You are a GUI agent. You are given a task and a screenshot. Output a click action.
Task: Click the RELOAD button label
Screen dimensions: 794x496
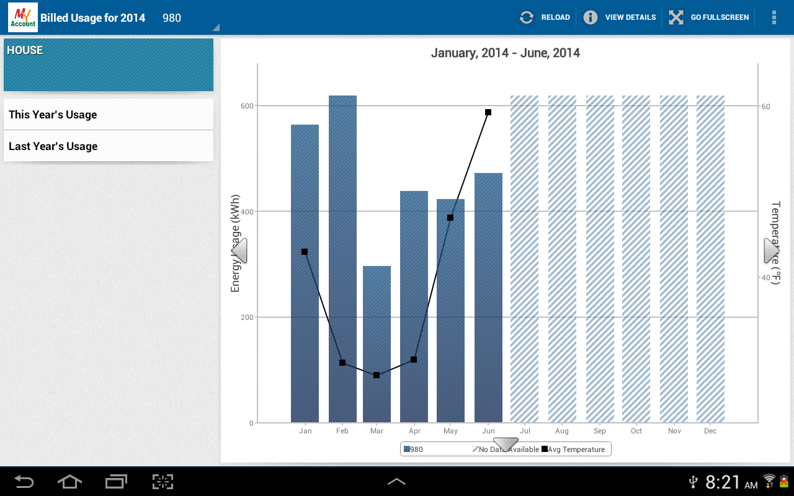(556, 17)
